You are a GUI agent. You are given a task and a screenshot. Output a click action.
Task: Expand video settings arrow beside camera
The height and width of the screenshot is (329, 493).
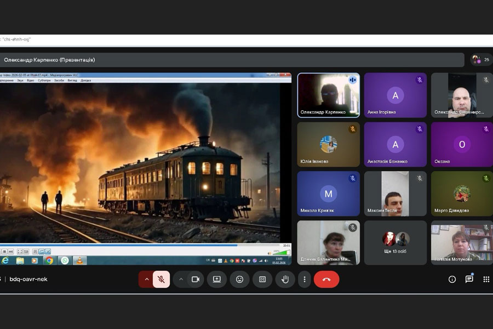181,279
